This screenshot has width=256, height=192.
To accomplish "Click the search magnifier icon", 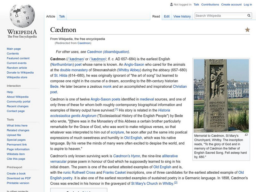I will pos(249,15).
